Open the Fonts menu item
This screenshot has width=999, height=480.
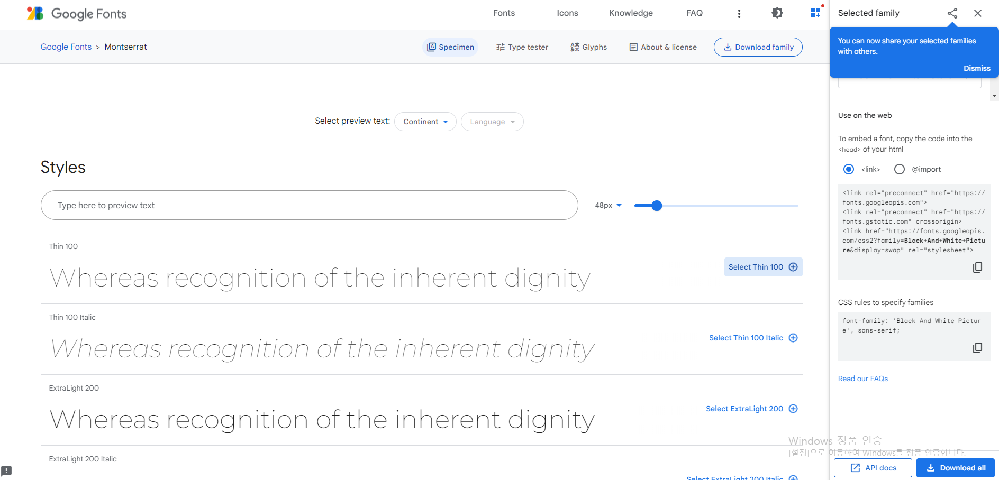[504, 13]
